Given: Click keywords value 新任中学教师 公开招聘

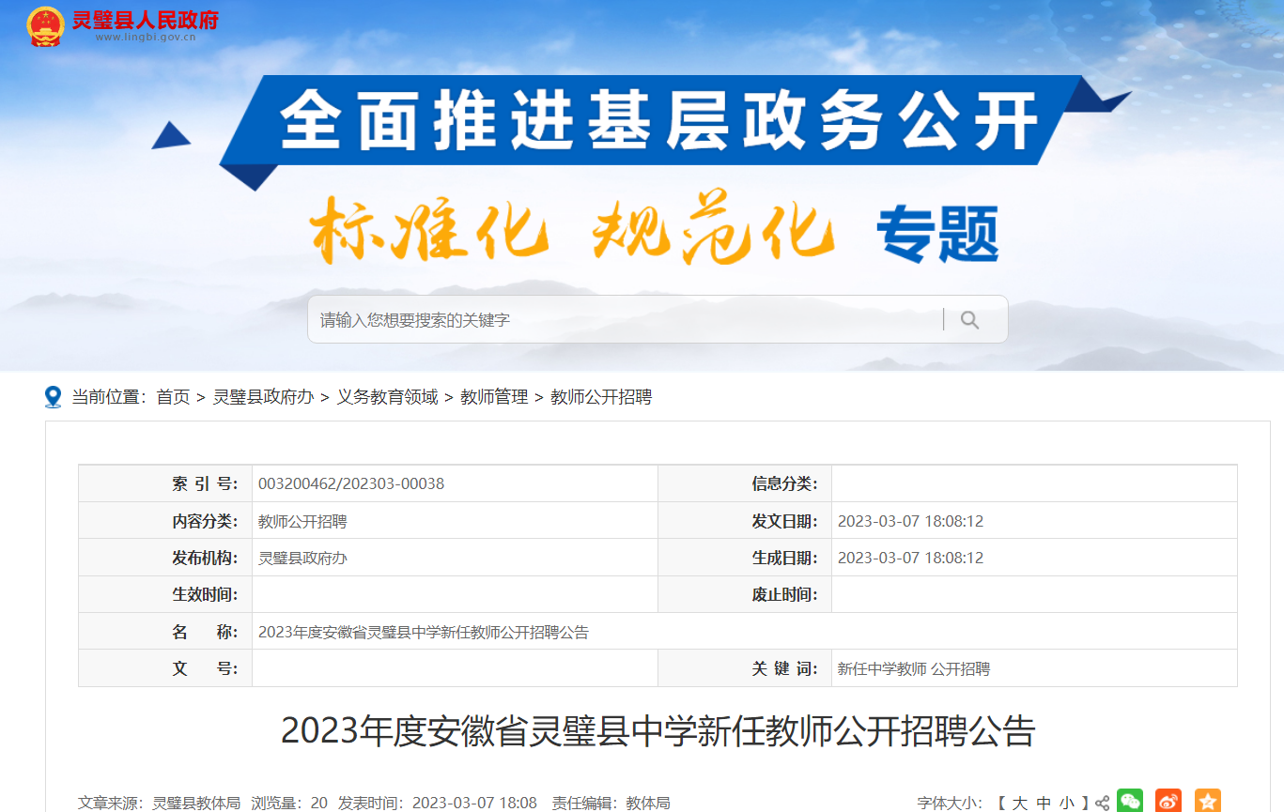Looking at the screenshot, I should pos(914,669).
